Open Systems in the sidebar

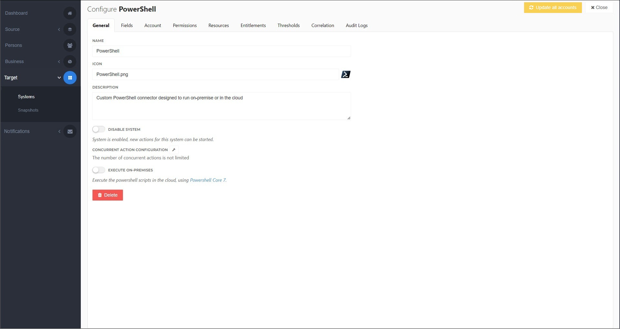(26, 97)
